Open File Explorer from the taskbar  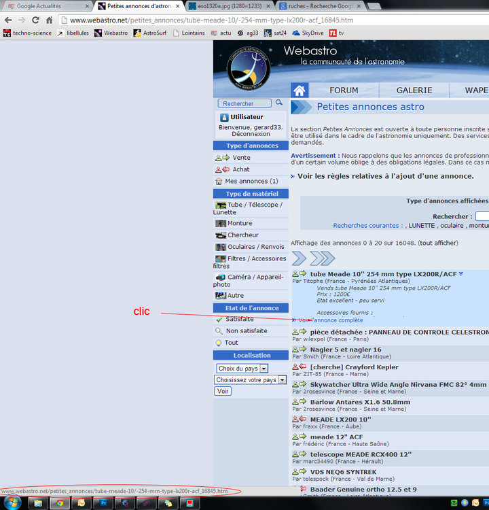tap(38, 503)
